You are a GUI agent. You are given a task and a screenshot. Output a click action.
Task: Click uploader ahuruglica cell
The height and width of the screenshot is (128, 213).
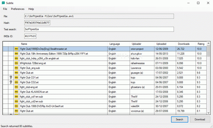pyautogui.click(x=142, y=54)
